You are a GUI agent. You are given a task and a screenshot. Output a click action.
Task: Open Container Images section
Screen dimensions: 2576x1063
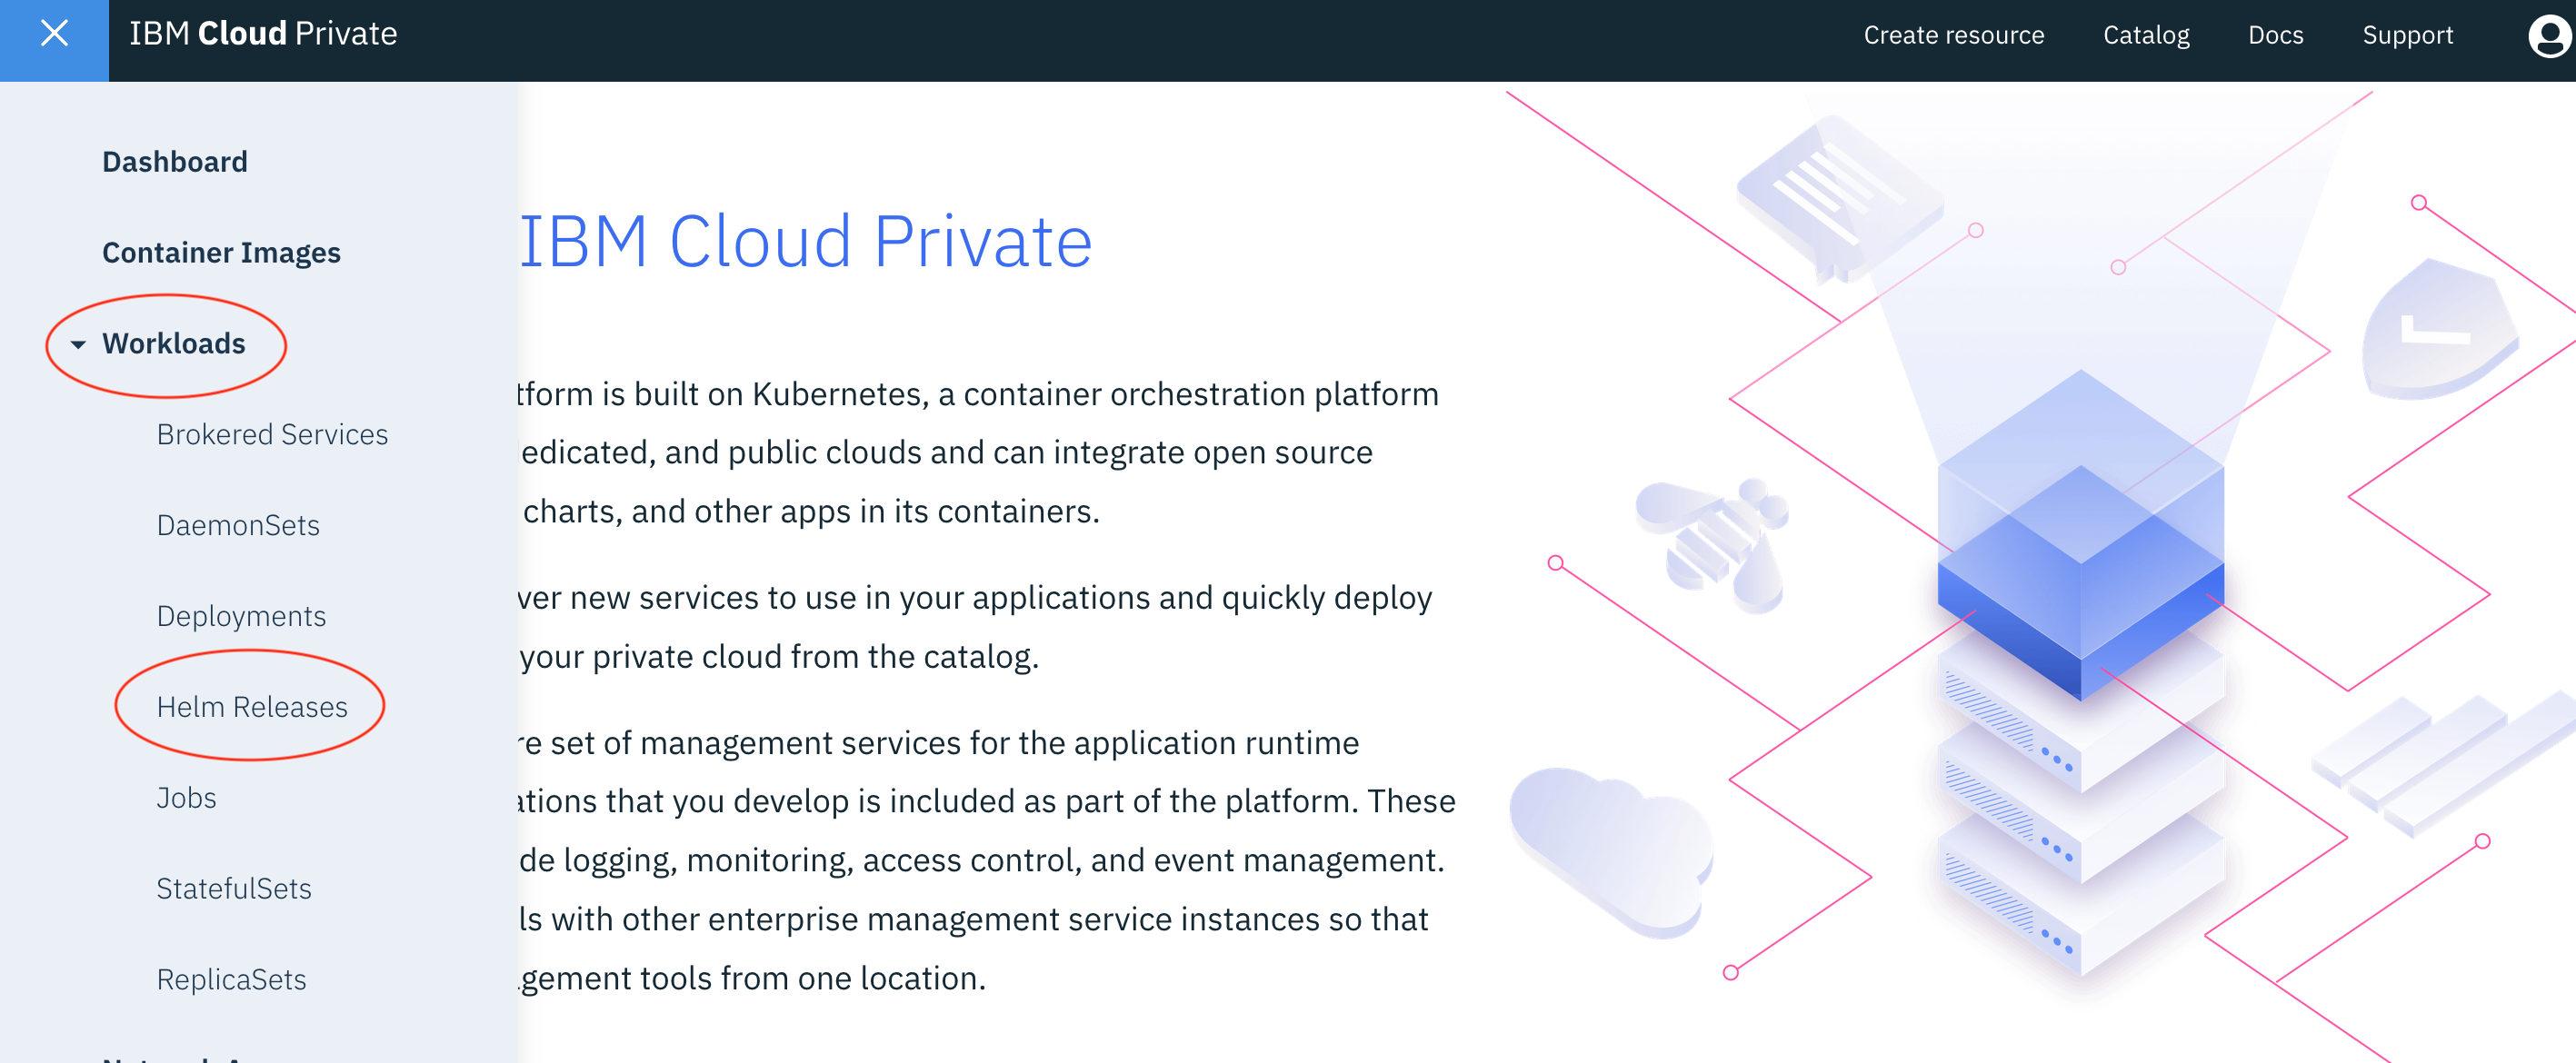pos(222,250)
